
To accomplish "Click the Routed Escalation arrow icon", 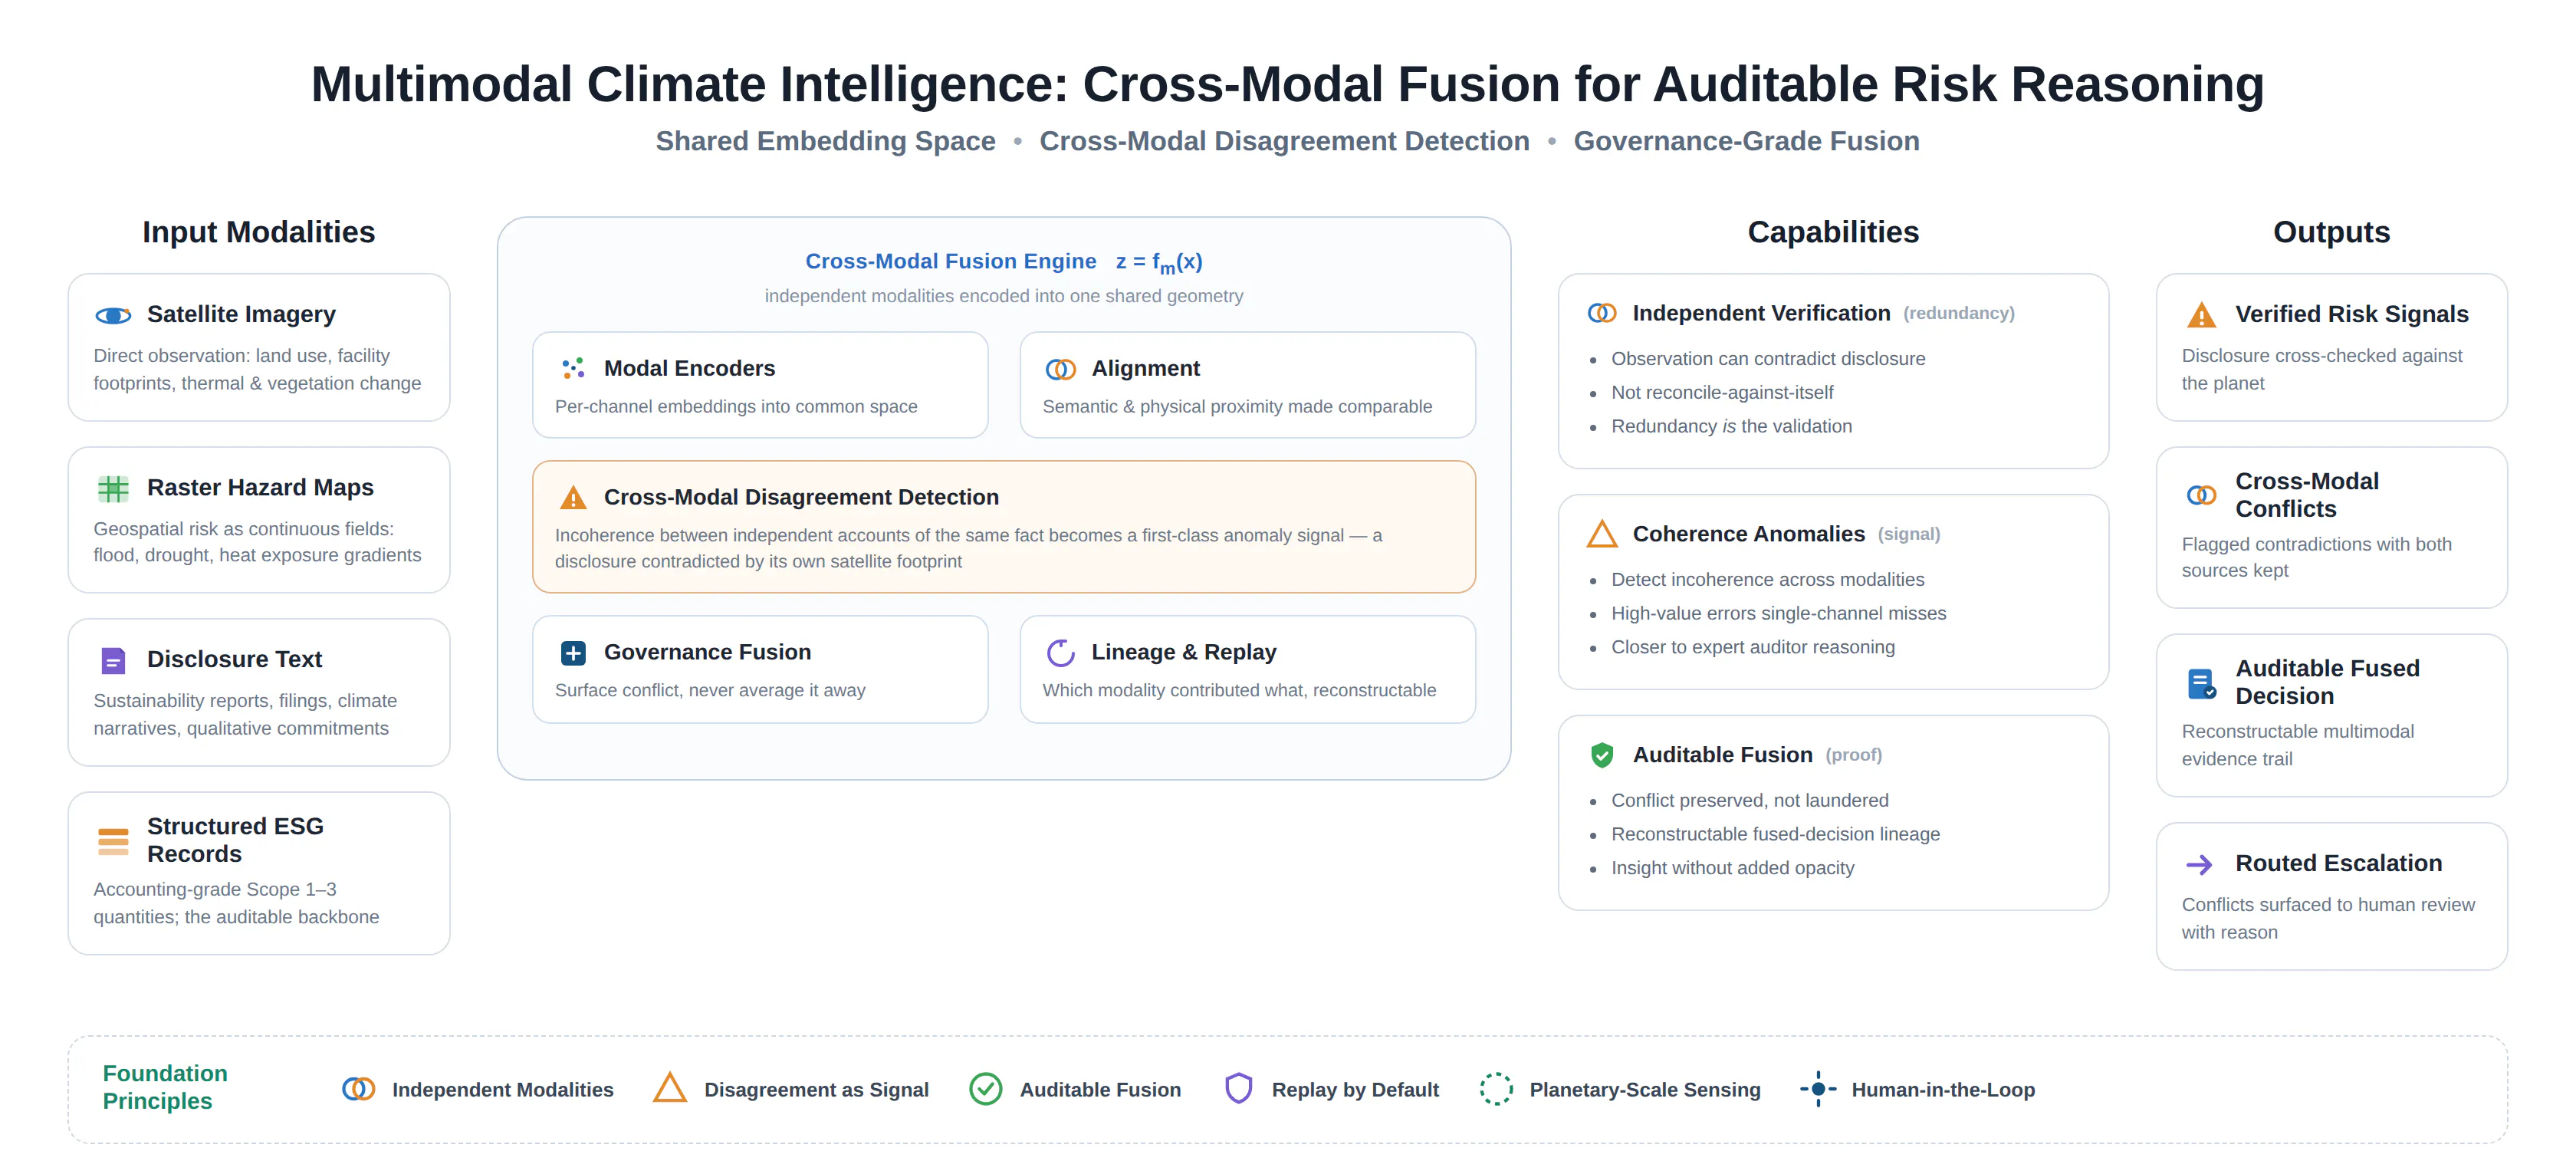I will (x=2199, y=865).
